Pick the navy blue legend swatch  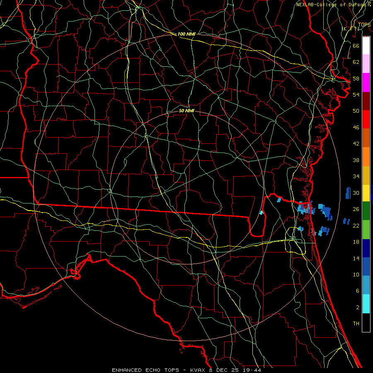[x=366, y=248]
